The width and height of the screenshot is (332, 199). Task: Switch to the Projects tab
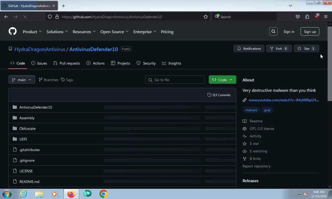coord(121,63)
